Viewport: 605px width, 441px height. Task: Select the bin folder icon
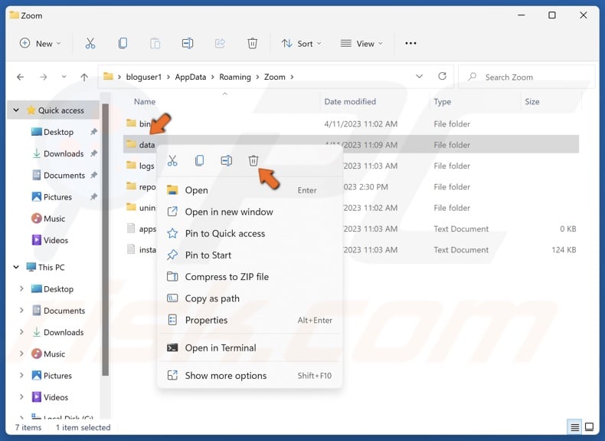pyautogui.click(x=131, y=123)
